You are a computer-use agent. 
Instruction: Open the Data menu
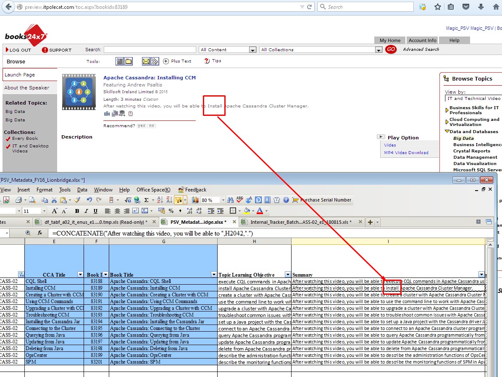coord(82,190)
